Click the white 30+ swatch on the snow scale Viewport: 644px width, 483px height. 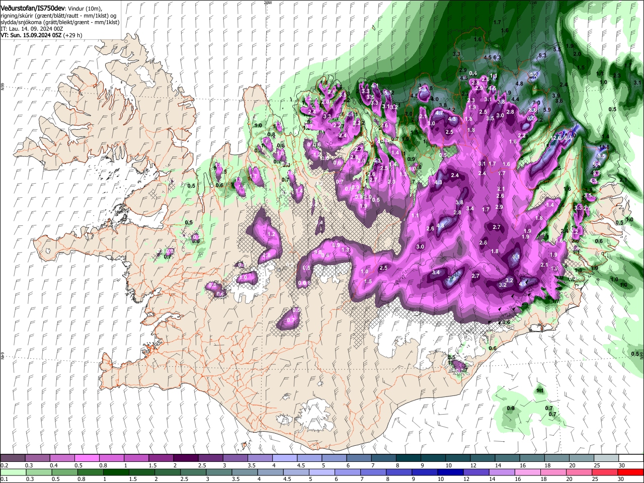(x=630, y=458)
